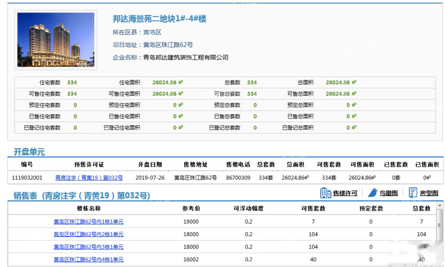Click the 已登记住宅套数 label
The width and height of the screenshot is (445, 267).
pos(42,128)
